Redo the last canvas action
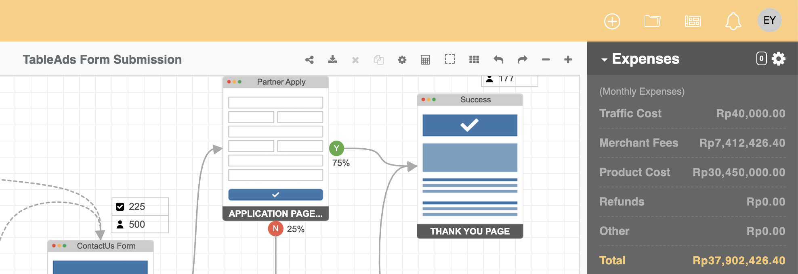Screen dimensions: 798x274 pos(522,60)
